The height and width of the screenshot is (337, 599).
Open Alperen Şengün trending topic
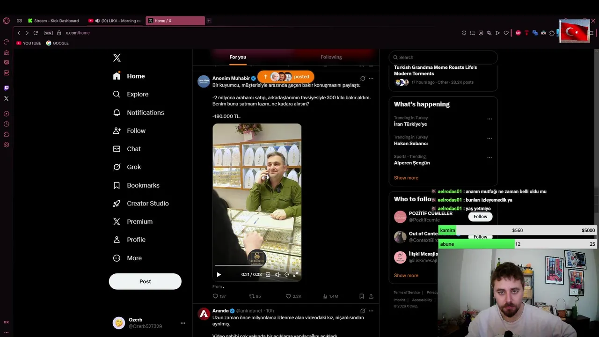click(x=412, y=163)
